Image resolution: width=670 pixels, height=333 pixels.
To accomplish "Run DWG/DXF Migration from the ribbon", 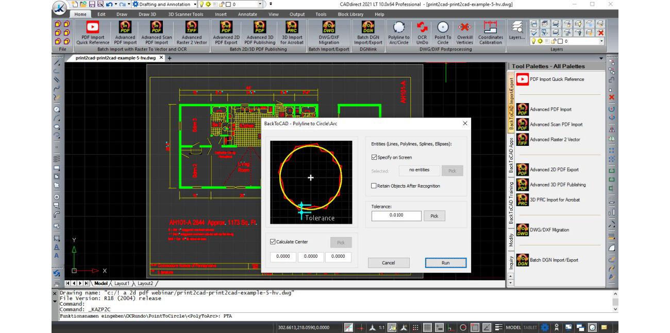I will pyautogui.click(x=329, y=33).
